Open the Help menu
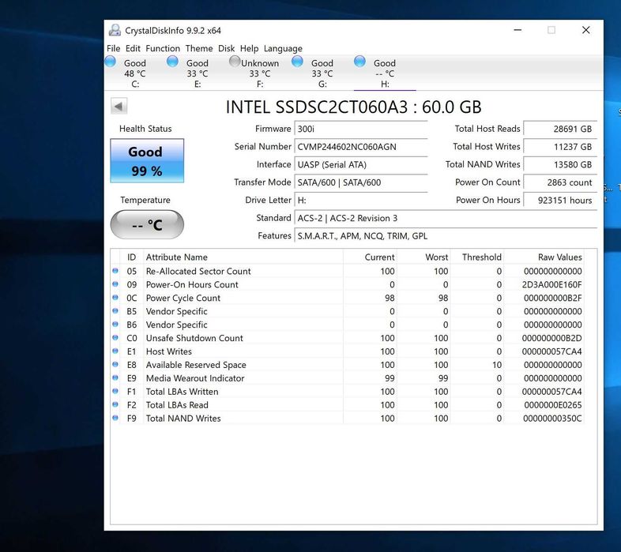The width and height of the screenshot is (621, 552). (249, 48)
